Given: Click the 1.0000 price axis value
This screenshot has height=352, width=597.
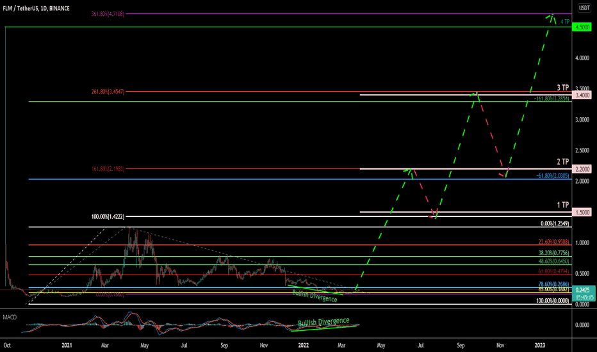Looking at the screenshot, I should (582, 243).
